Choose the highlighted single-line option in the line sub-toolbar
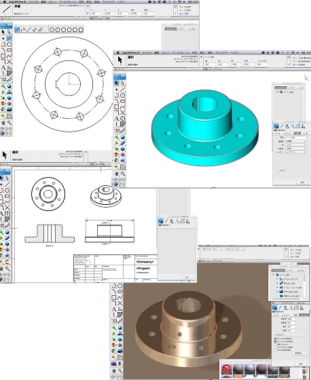311x380 pixels. (x=17, y=30)
